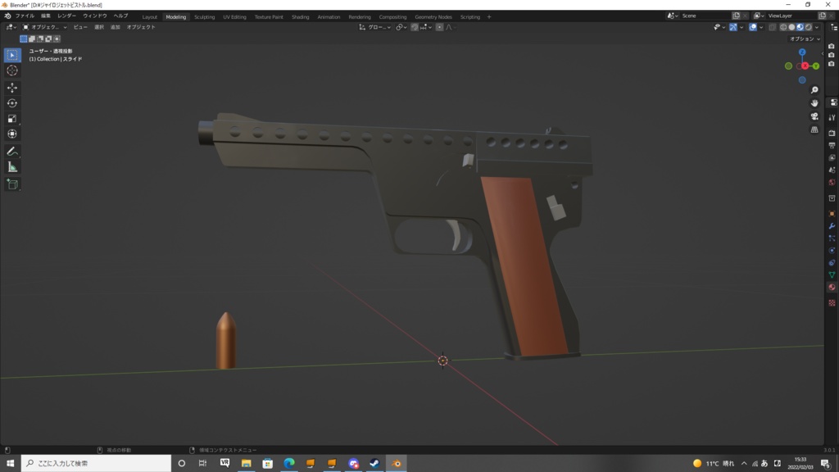Select the 'extend selection' mode icon
The width and height of the screenshot is (839, 472).
32,39
